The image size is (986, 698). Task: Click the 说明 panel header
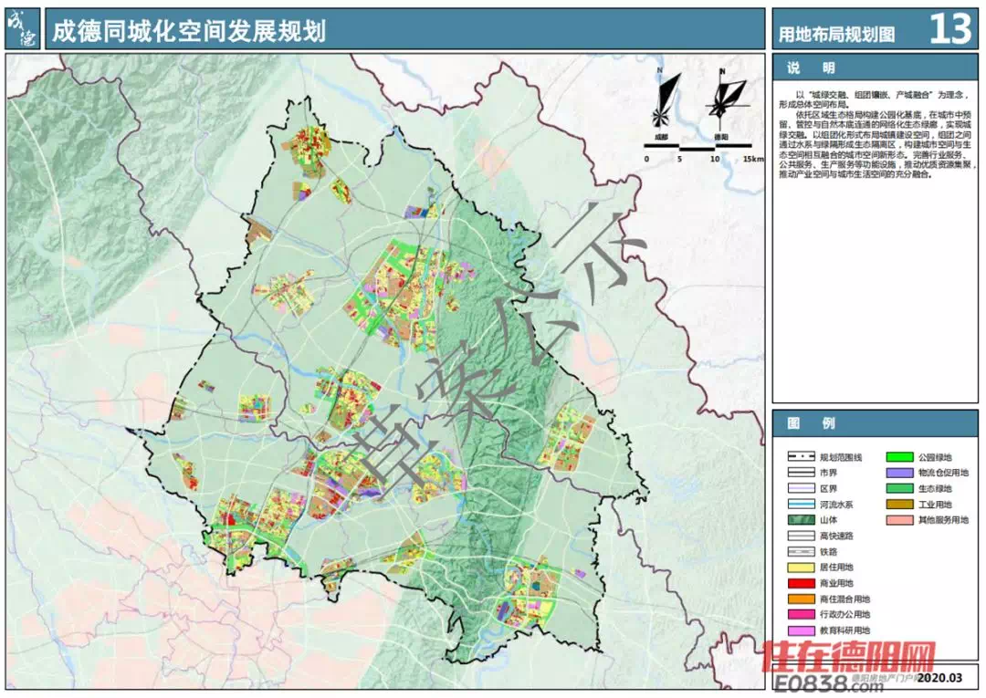point(875,68)
